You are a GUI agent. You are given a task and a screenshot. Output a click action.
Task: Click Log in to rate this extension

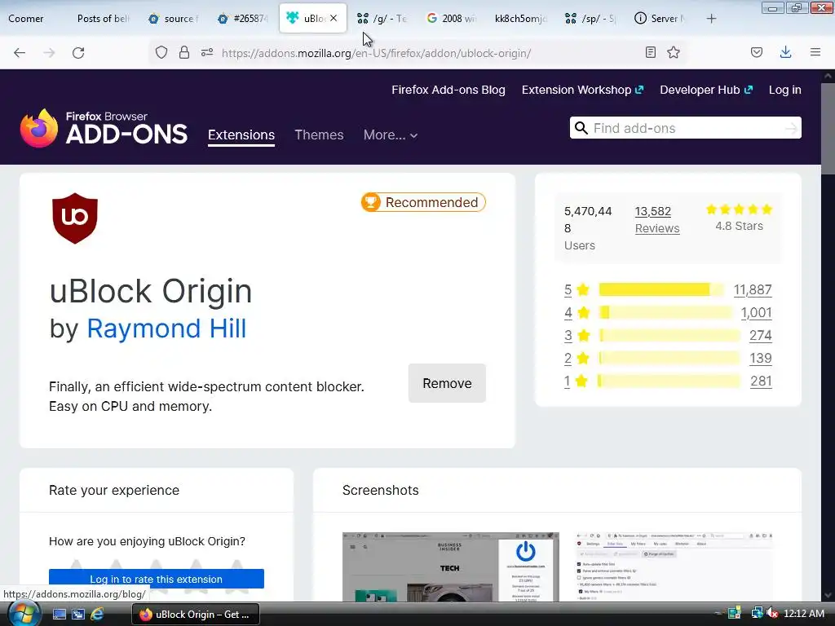157,580
